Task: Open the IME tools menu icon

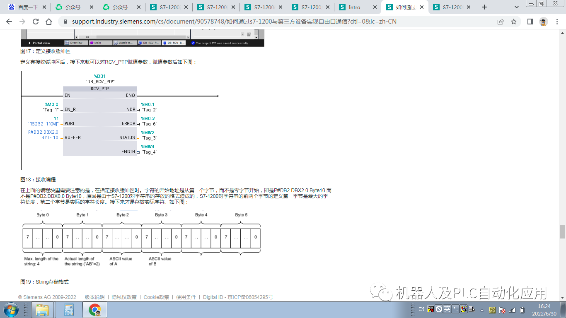Action: click(464, 309)
